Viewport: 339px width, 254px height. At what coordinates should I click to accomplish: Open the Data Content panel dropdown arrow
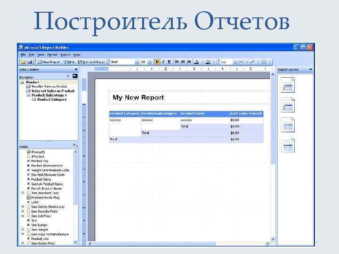point(76,70)
